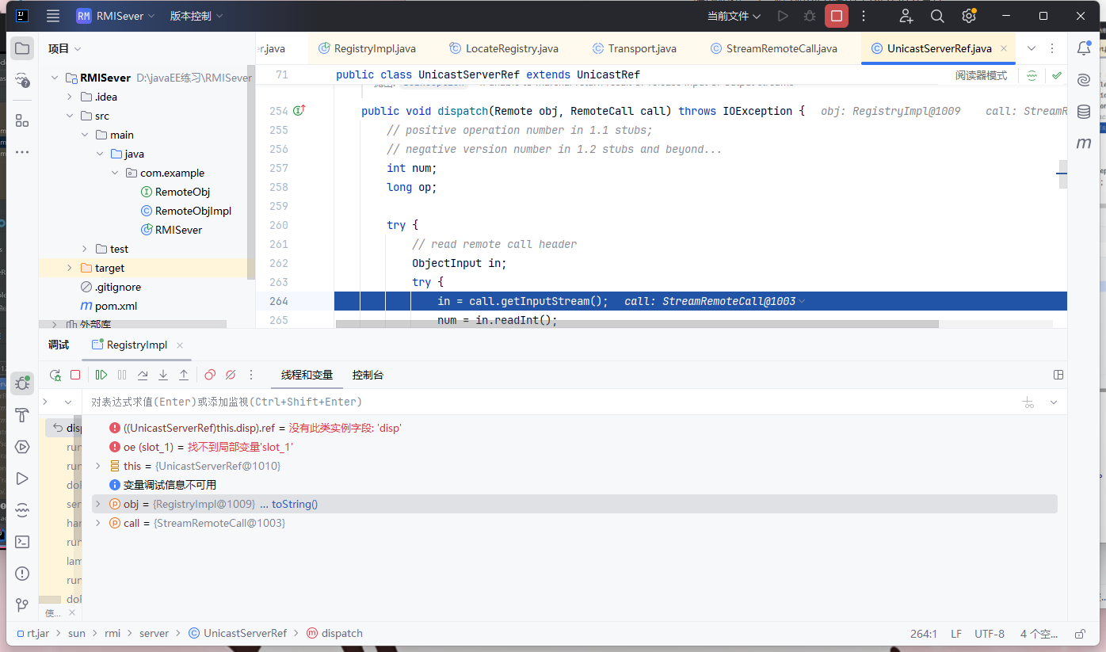
Task: Expand the 'this' variable node
Action: pos(98,466)
